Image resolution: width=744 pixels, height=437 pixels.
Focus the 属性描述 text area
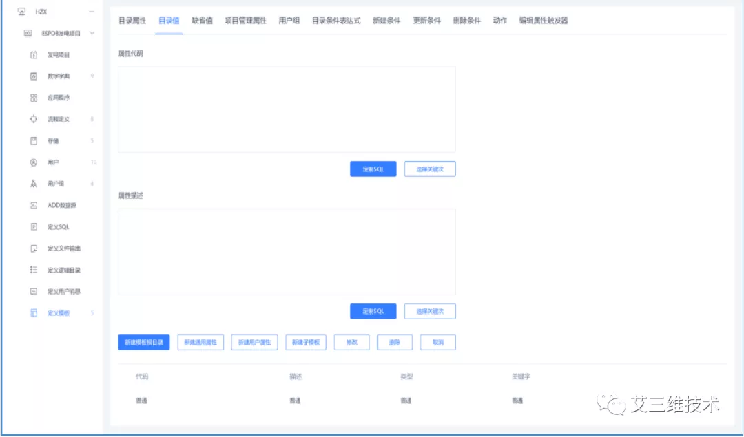(x=287, y=252)
